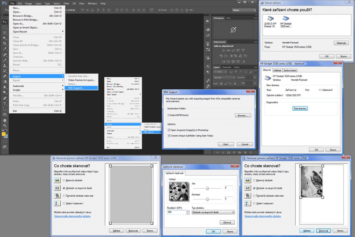
Task: Activate the Crop tool
Action: coord(5,43)
